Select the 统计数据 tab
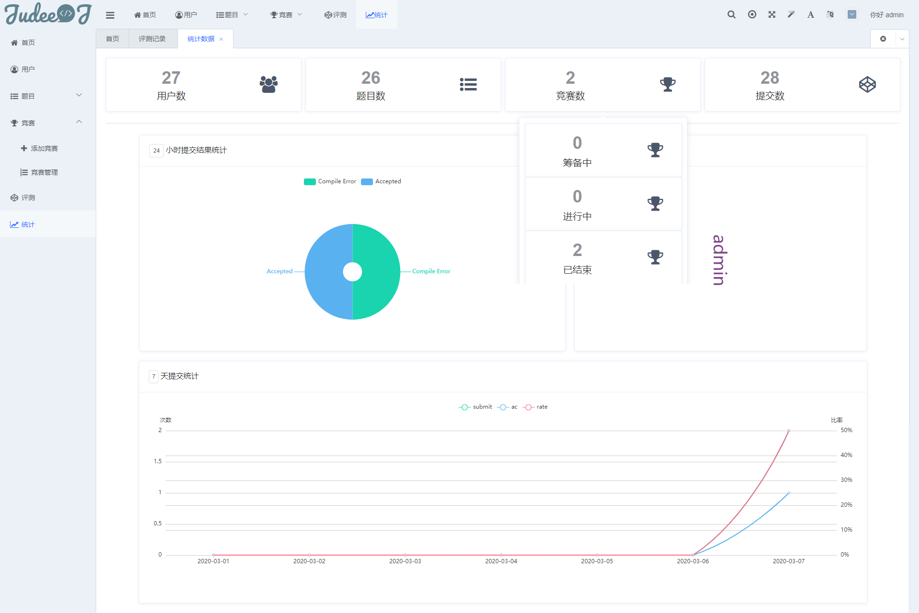This screenshot has height=613, width=919. pyautogui.click(x=201, y=39)
